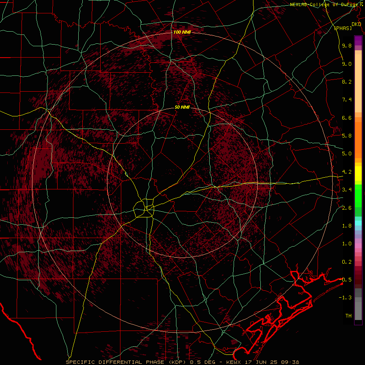Click the "4.2" legend value
365x365 pixels.
(347, 172)
